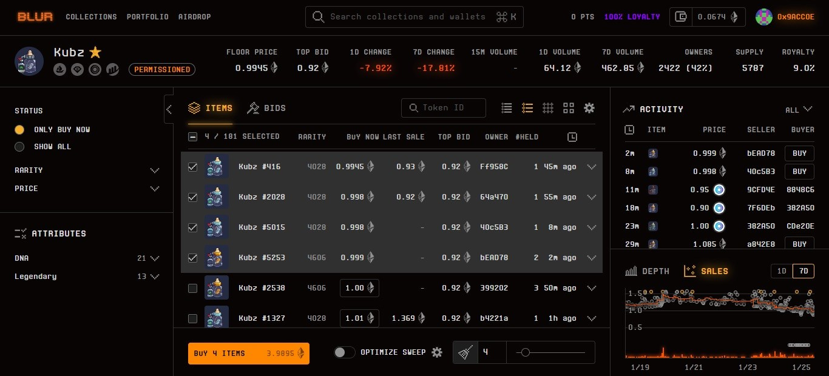829x376 pixels.
Task: Click Buy 4 Items button
Action: 249,354
